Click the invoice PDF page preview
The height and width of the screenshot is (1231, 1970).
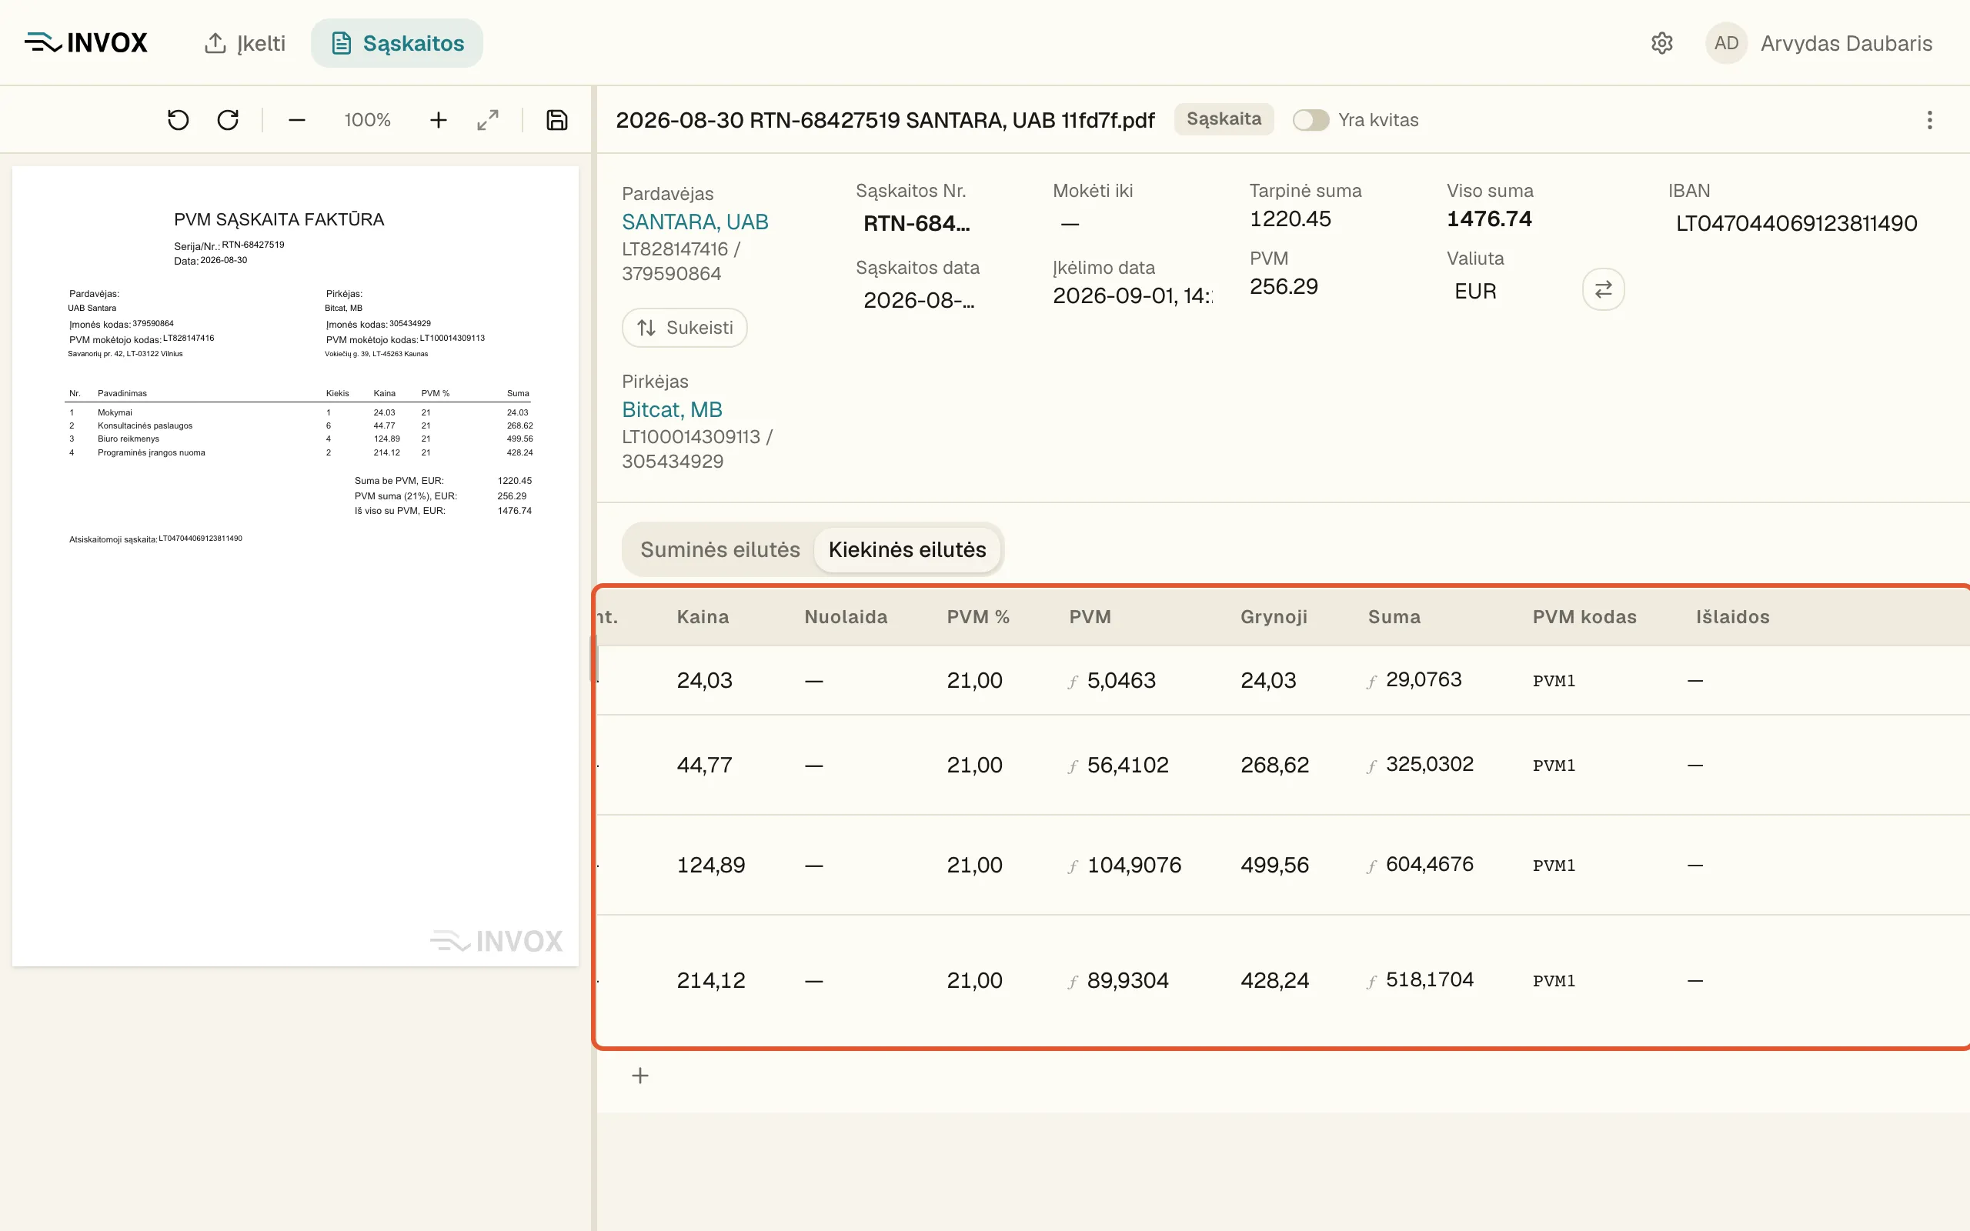click(295, 567)
